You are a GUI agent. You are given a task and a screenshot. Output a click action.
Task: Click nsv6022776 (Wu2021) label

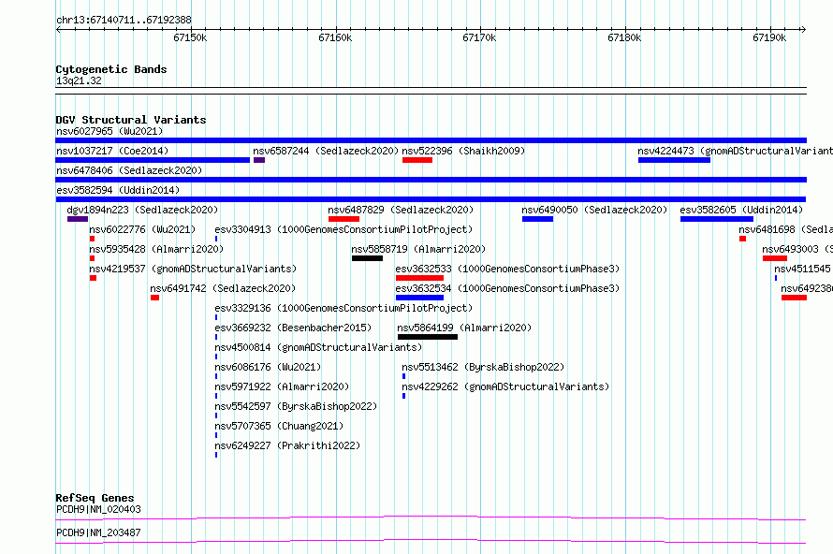[x=142, y=229]
